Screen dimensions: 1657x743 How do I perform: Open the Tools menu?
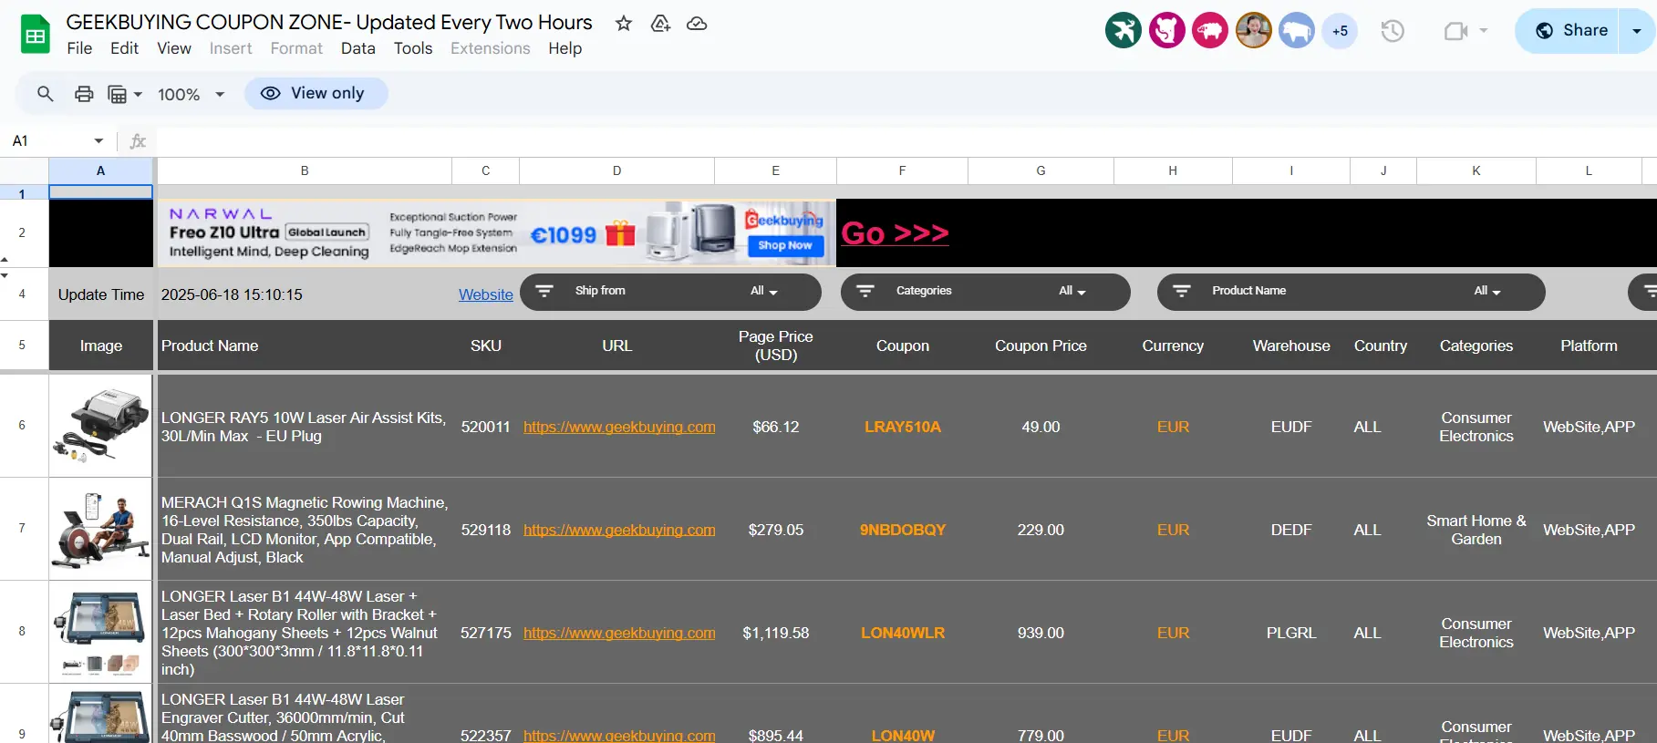pyautogui.click(x=413, y=48)
